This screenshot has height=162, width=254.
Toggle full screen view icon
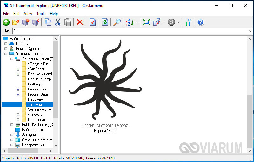click(147, 22)
